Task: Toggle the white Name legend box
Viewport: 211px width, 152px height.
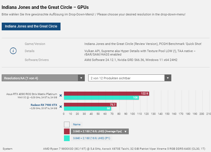Action: [x=67, y=125]
